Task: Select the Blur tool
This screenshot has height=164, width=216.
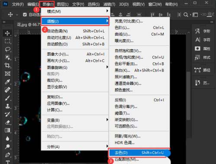Action: 7,138
